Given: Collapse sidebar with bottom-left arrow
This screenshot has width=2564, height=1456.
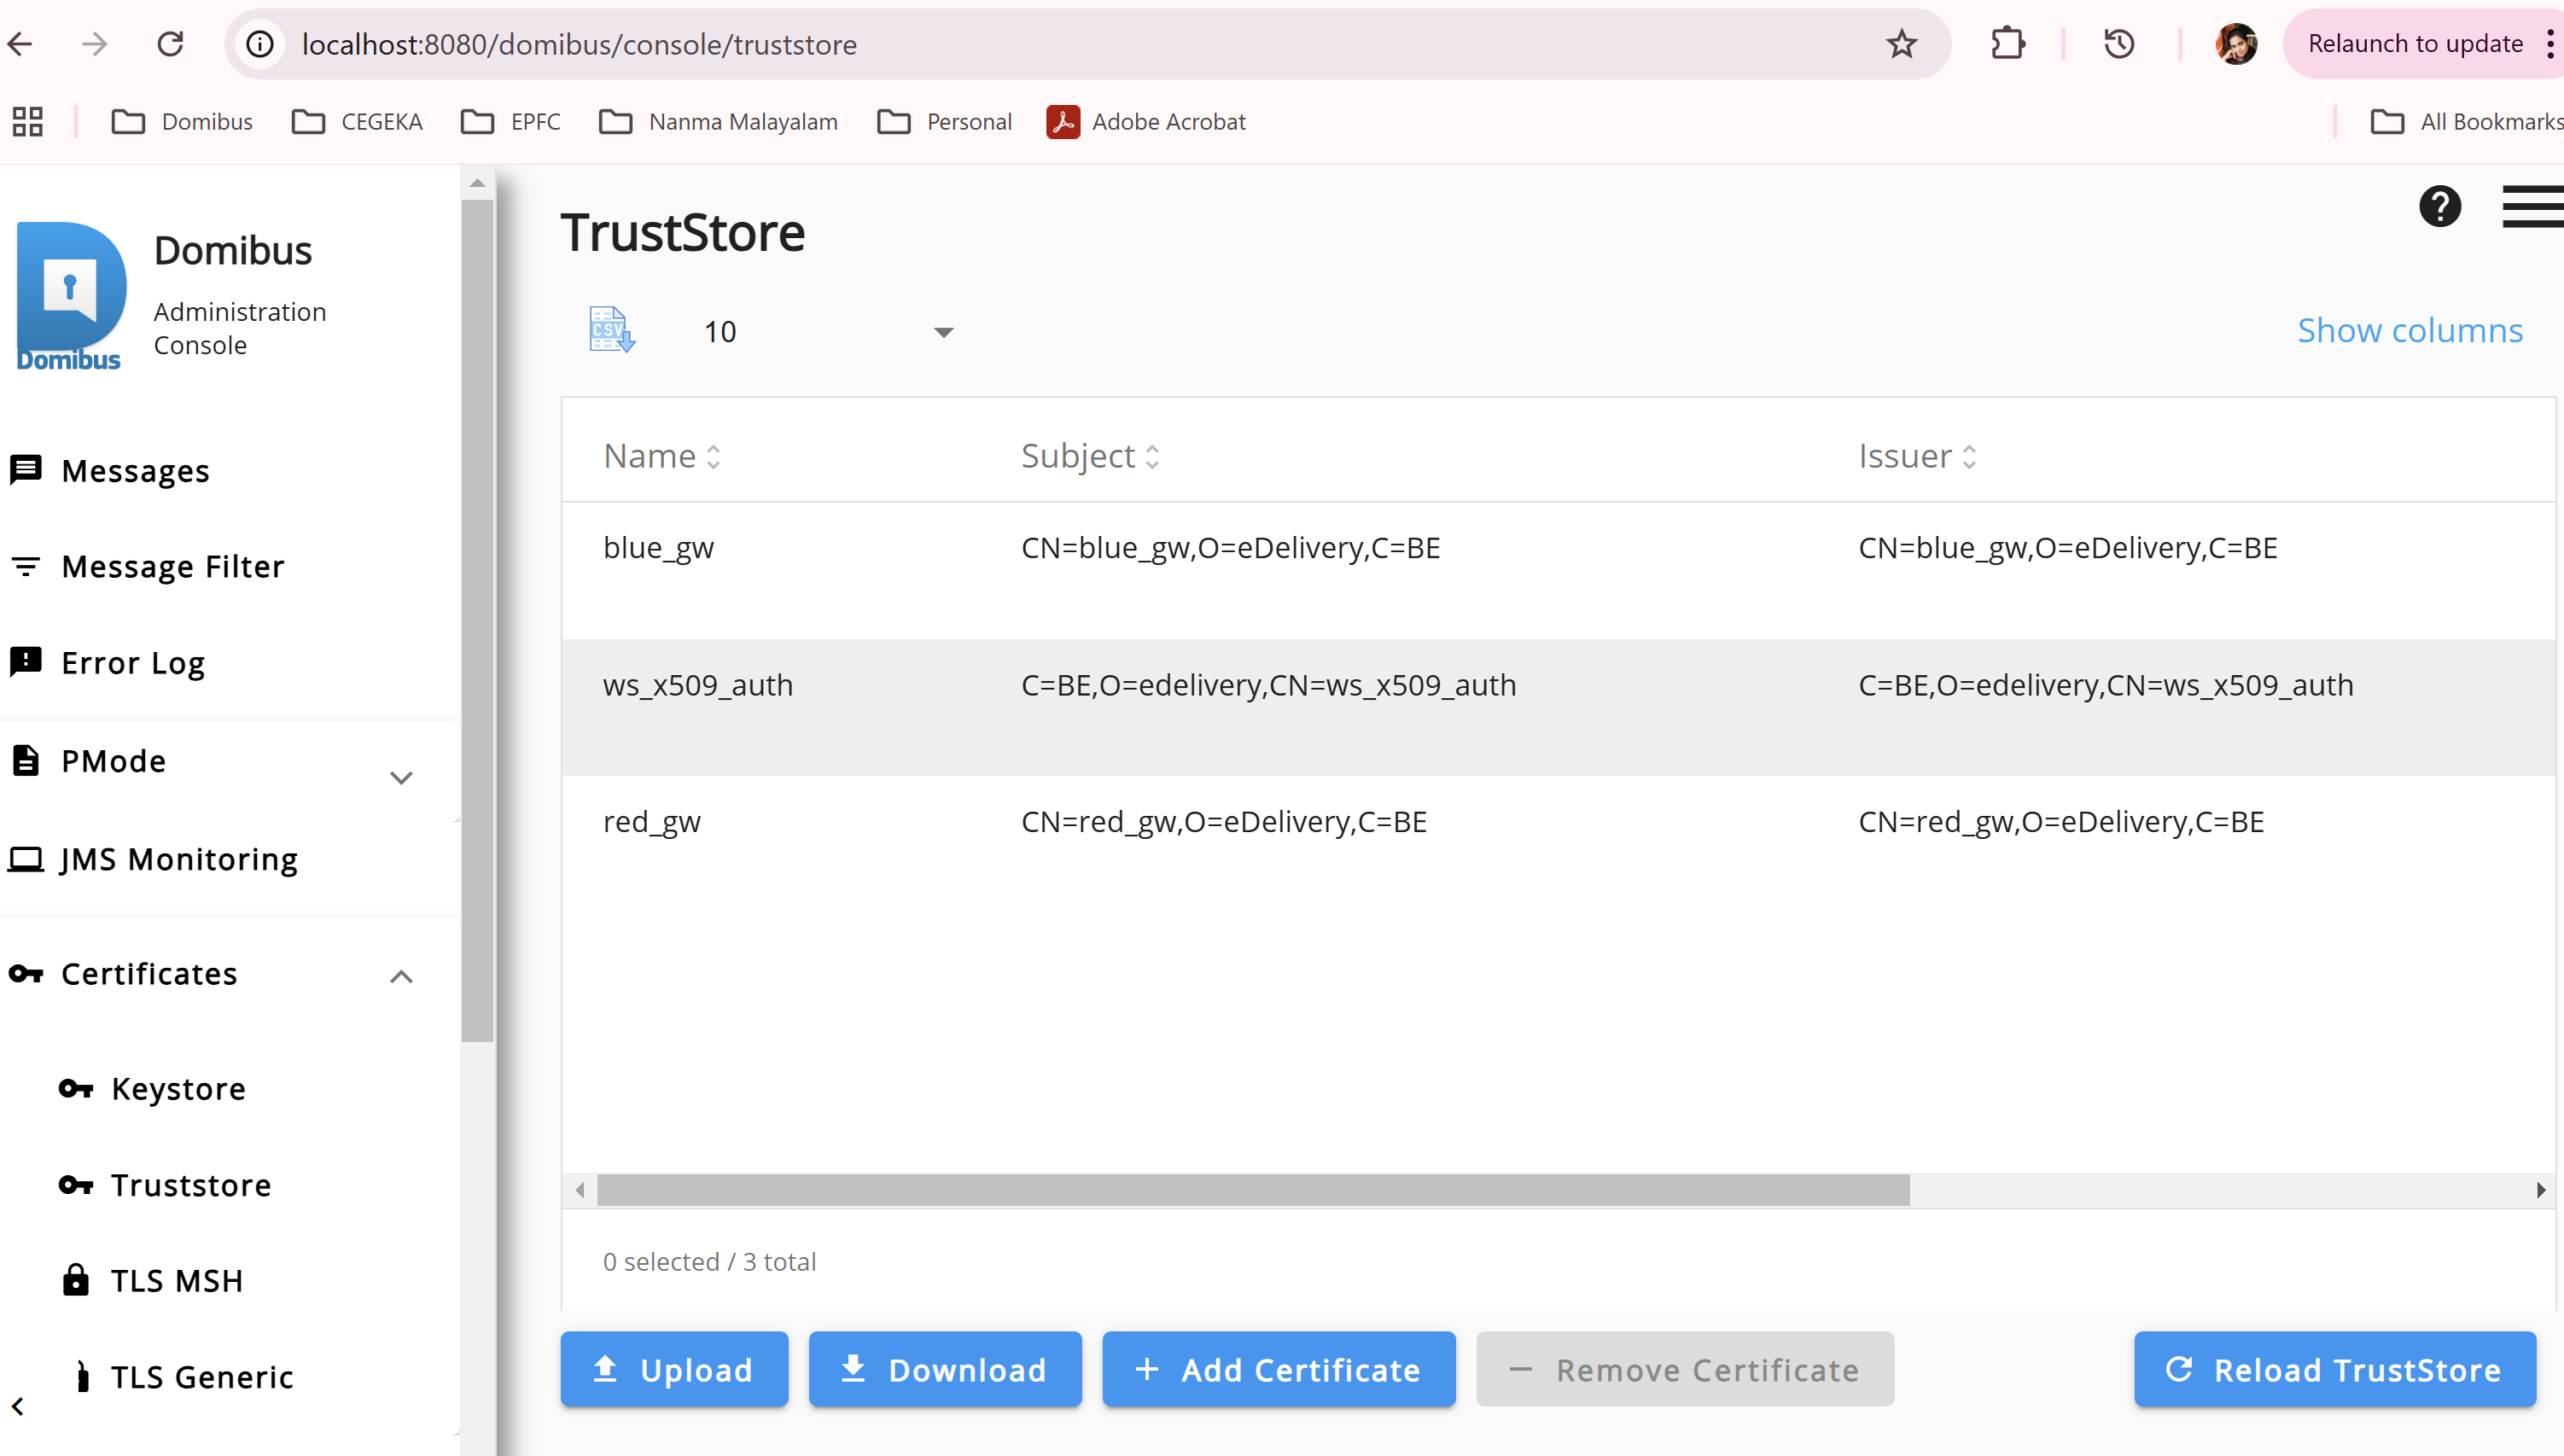Looking at the screenshot, I should point(17,1406).
